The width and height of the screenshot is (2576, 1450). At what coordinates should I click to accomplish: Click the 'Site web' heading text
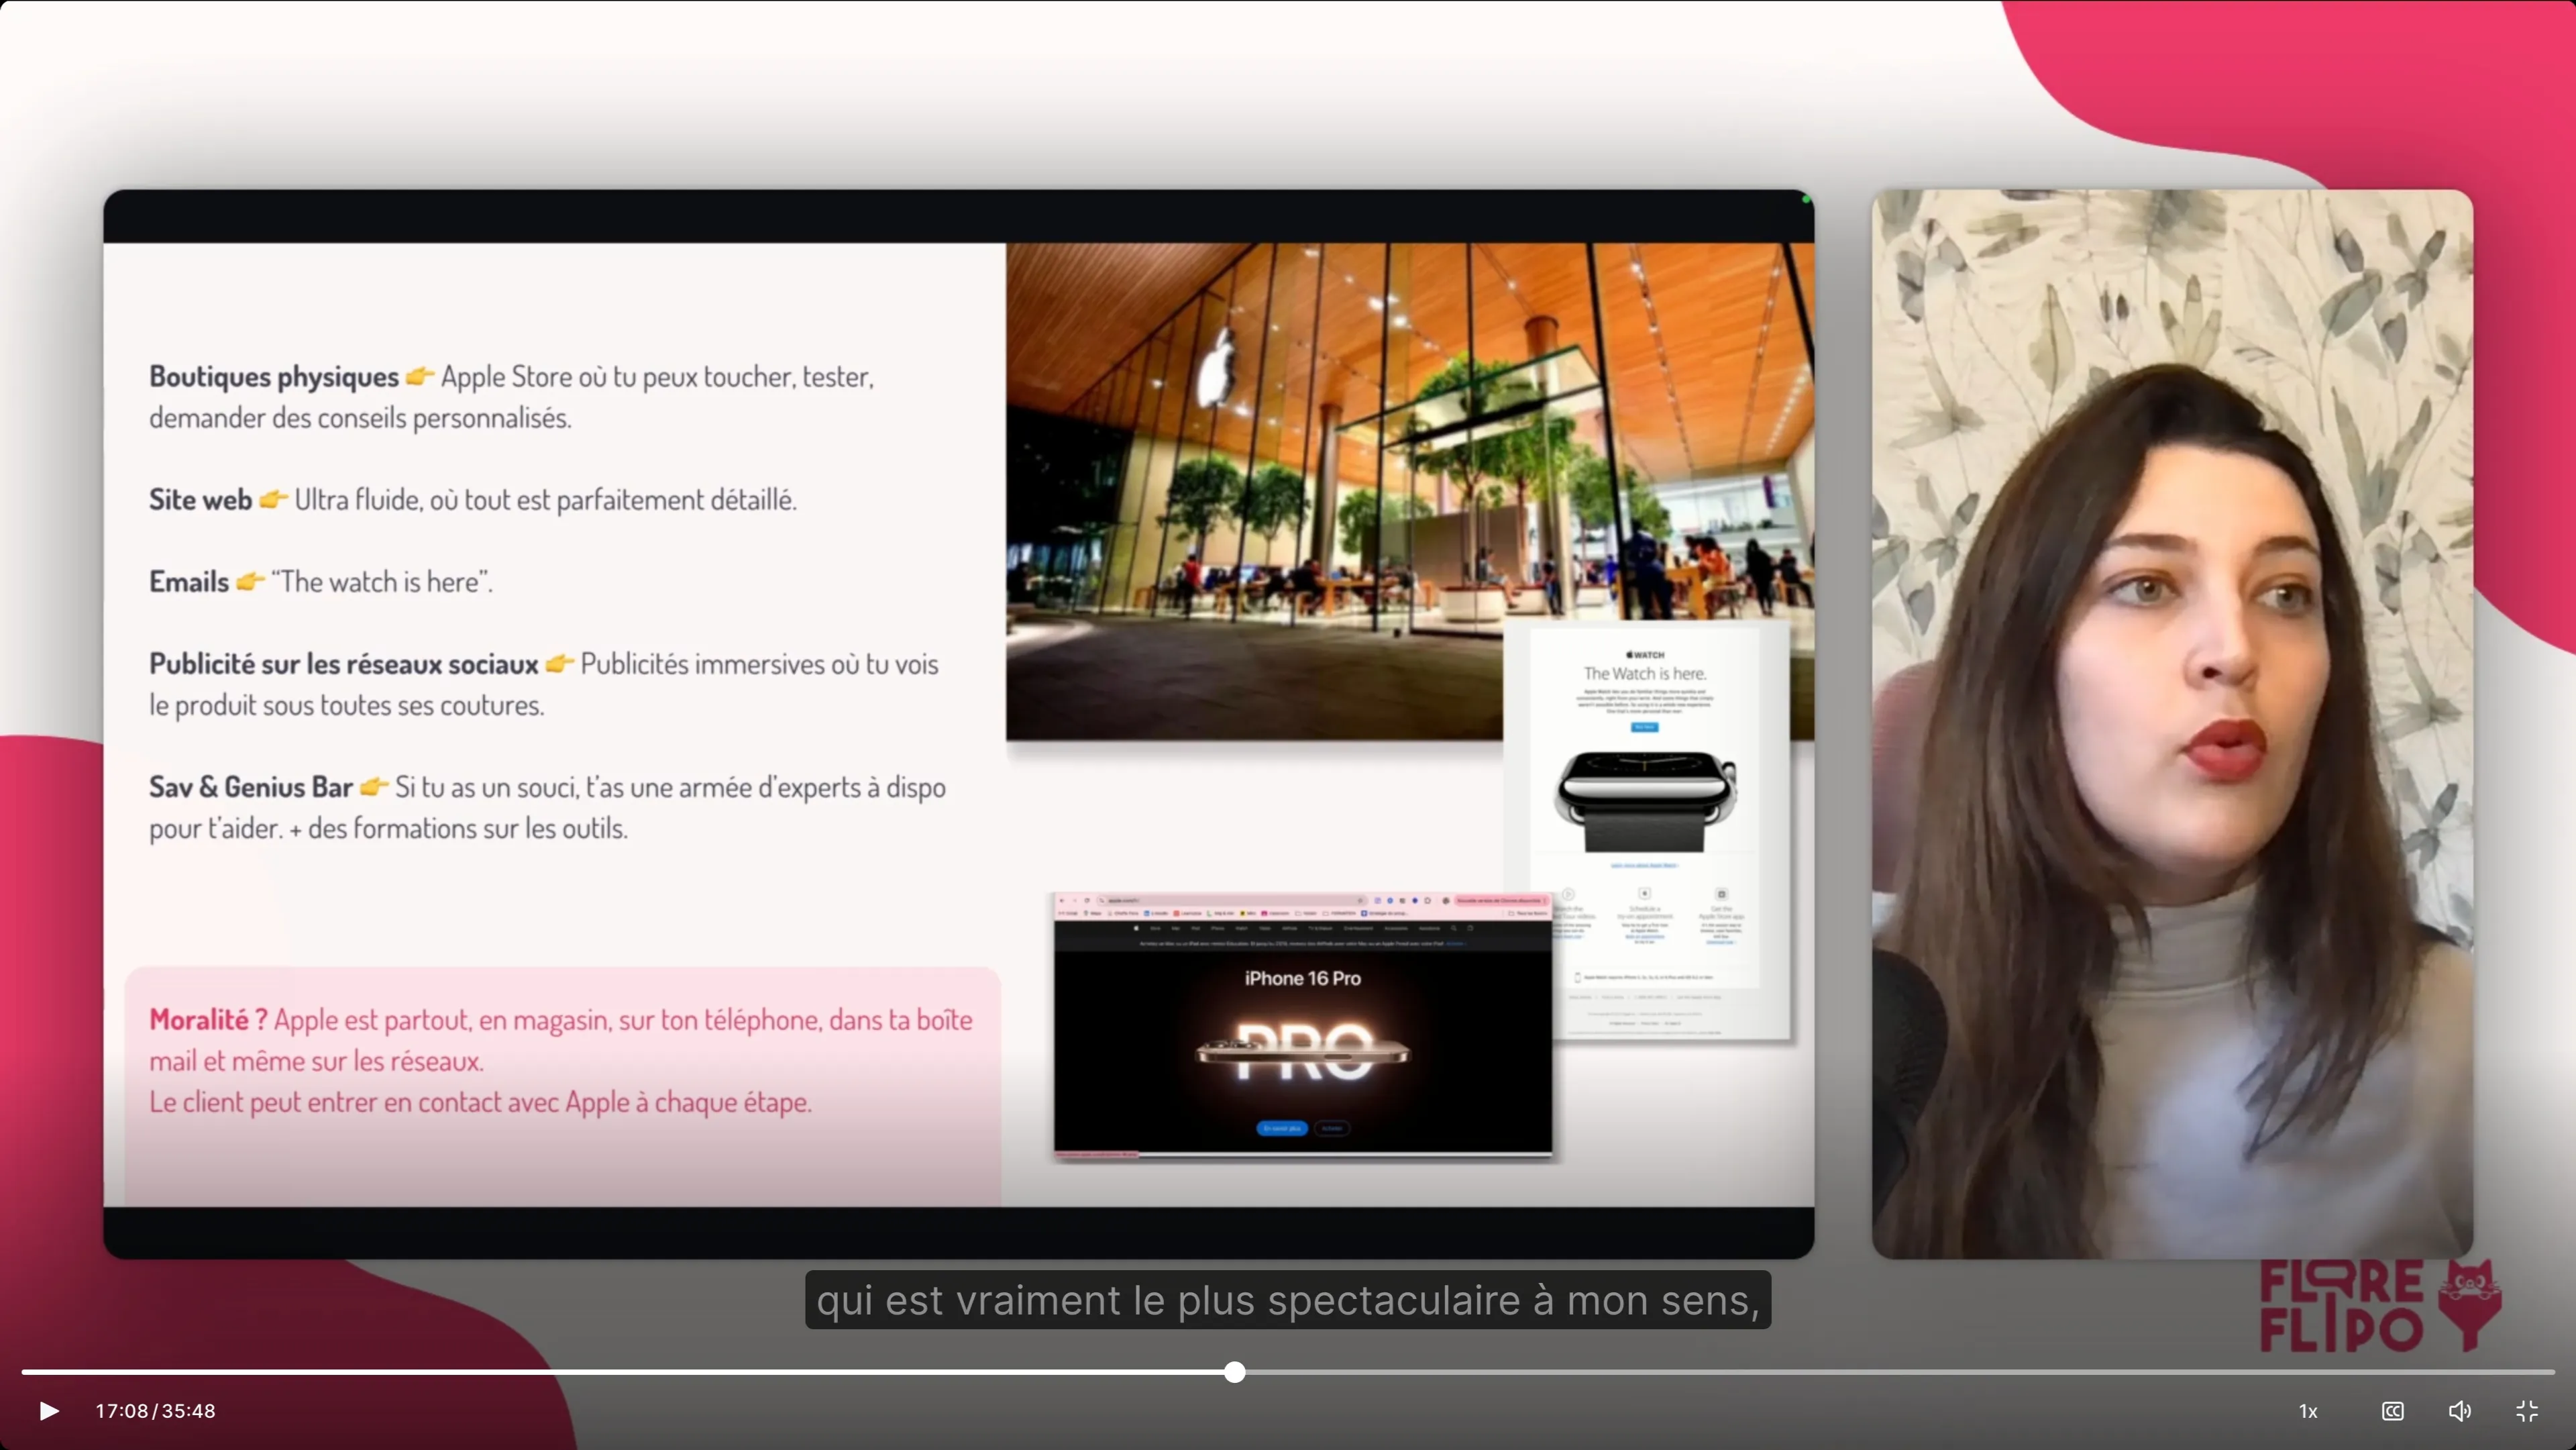point(200,499)
